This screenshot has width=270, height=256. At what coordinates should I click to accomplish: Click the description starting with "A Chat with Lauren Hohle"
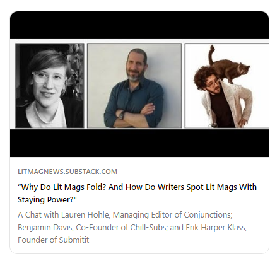132,227
